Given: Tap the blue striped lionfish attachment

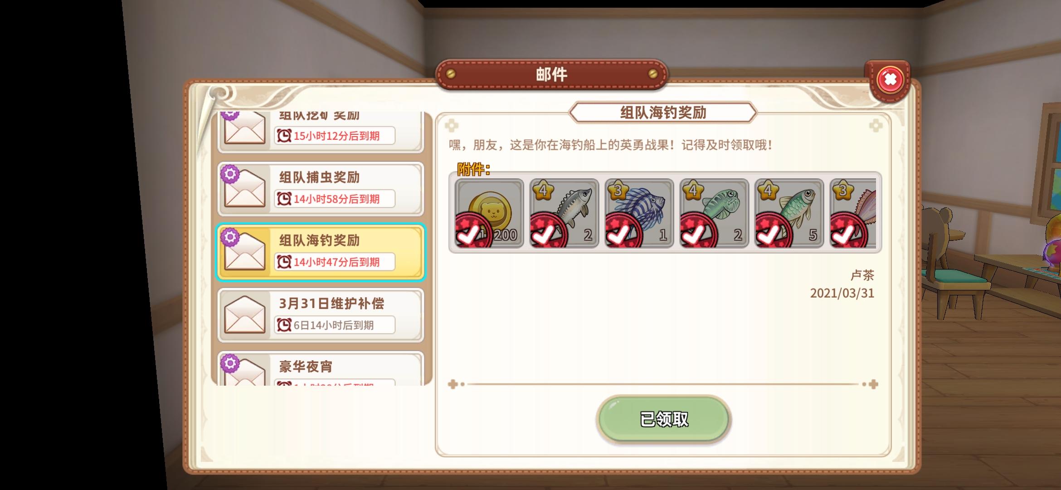Looking at the screenshot, I should point(639,213).
